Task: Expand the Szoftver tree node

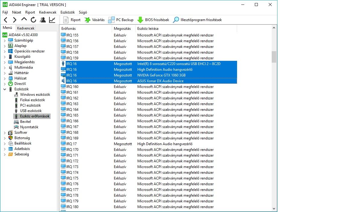Action: pos(5,132)
